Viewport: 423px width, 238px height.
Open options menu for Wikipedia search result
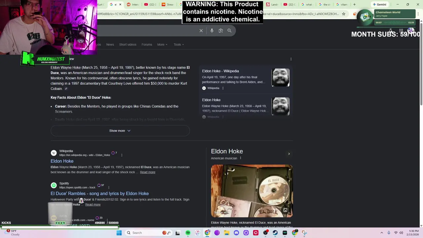pyautogui.click(x=122, y=155)
